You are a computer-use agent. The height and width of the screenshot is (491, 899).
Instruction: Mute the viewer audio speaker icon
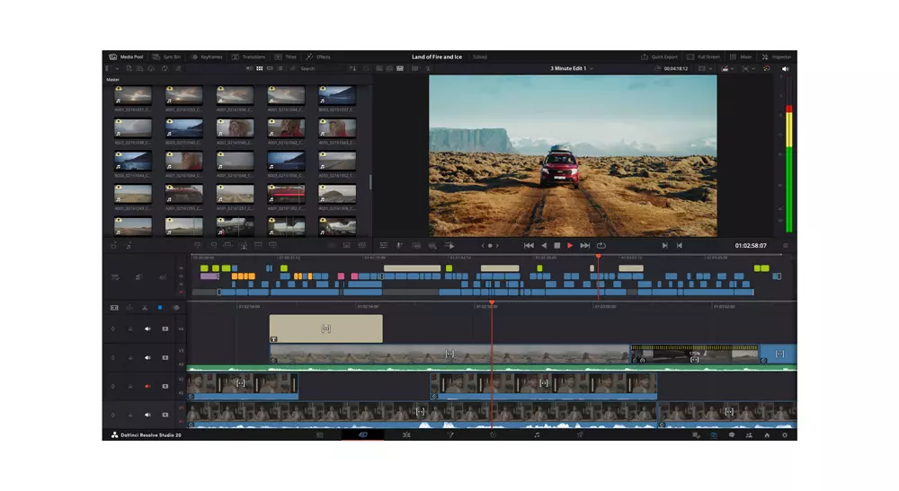785,68
